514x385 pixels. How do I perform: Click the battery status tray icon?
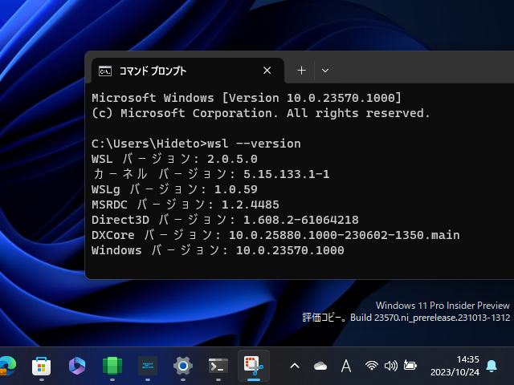coord(410,365)
